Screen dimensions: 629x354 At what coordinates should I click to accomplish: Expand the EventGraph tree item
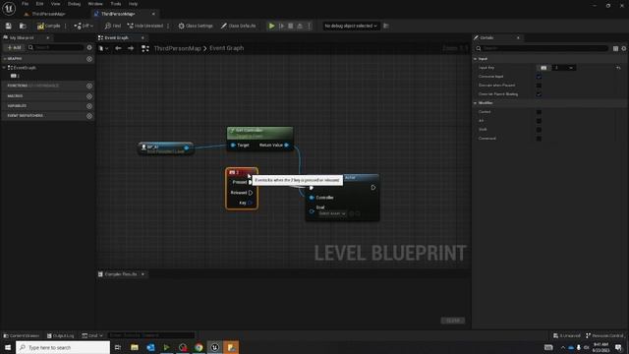point(4,68)
